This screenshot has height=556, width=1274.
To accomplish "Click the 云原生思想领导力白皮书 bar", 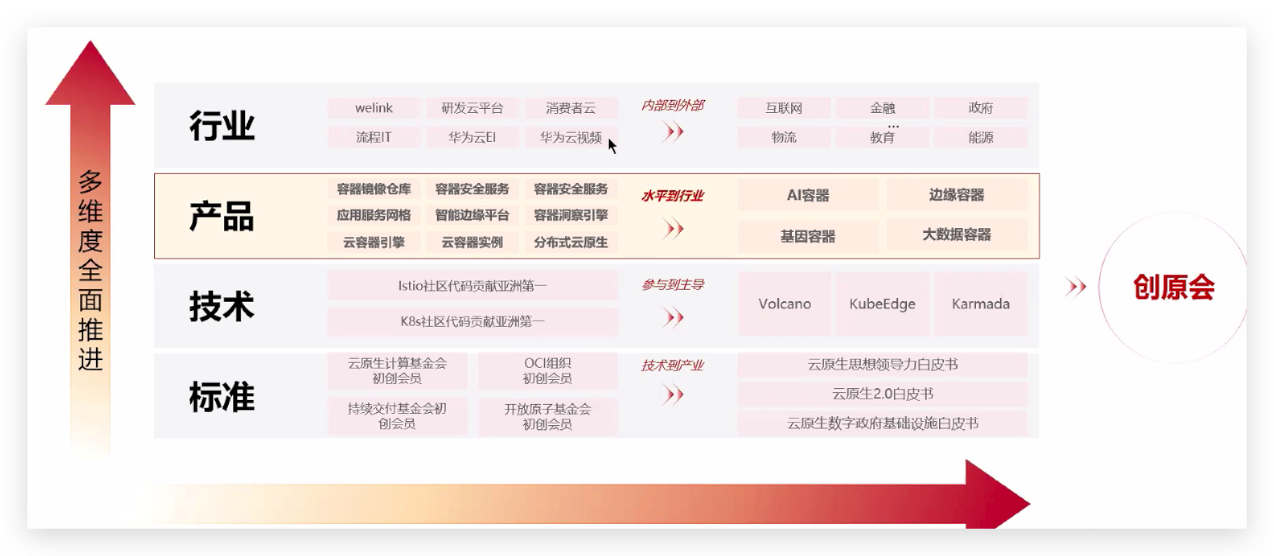I will [x=882, y=365].
